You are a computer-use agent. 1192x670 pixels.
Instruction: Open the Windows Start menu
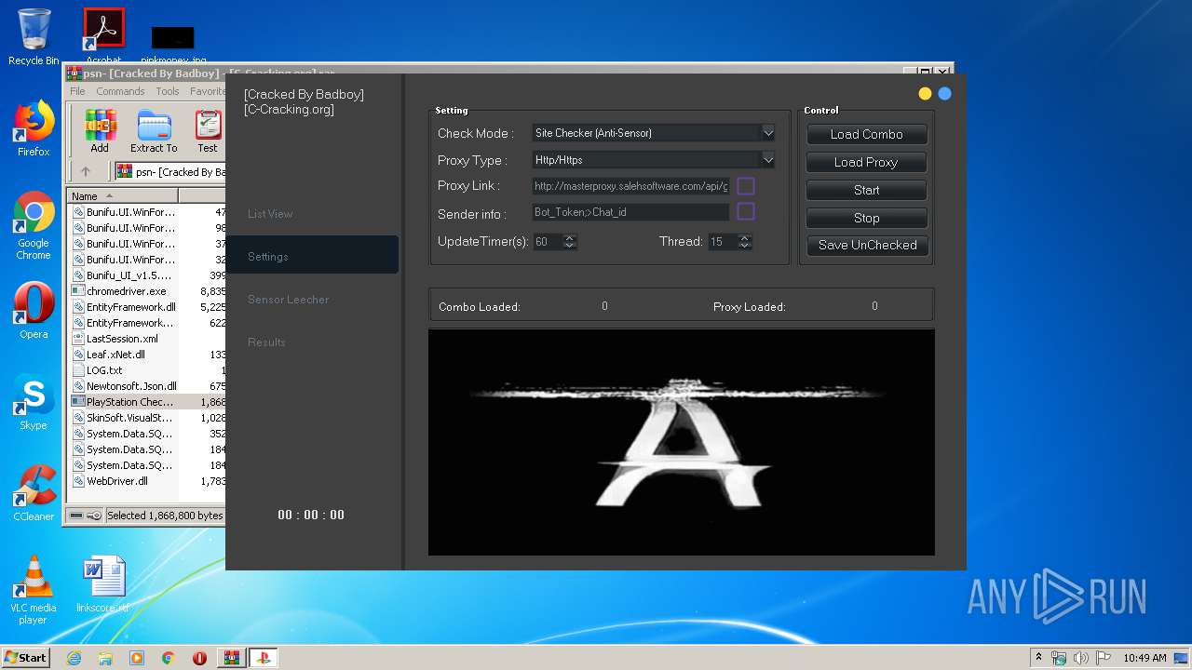(x=25, y=658)
